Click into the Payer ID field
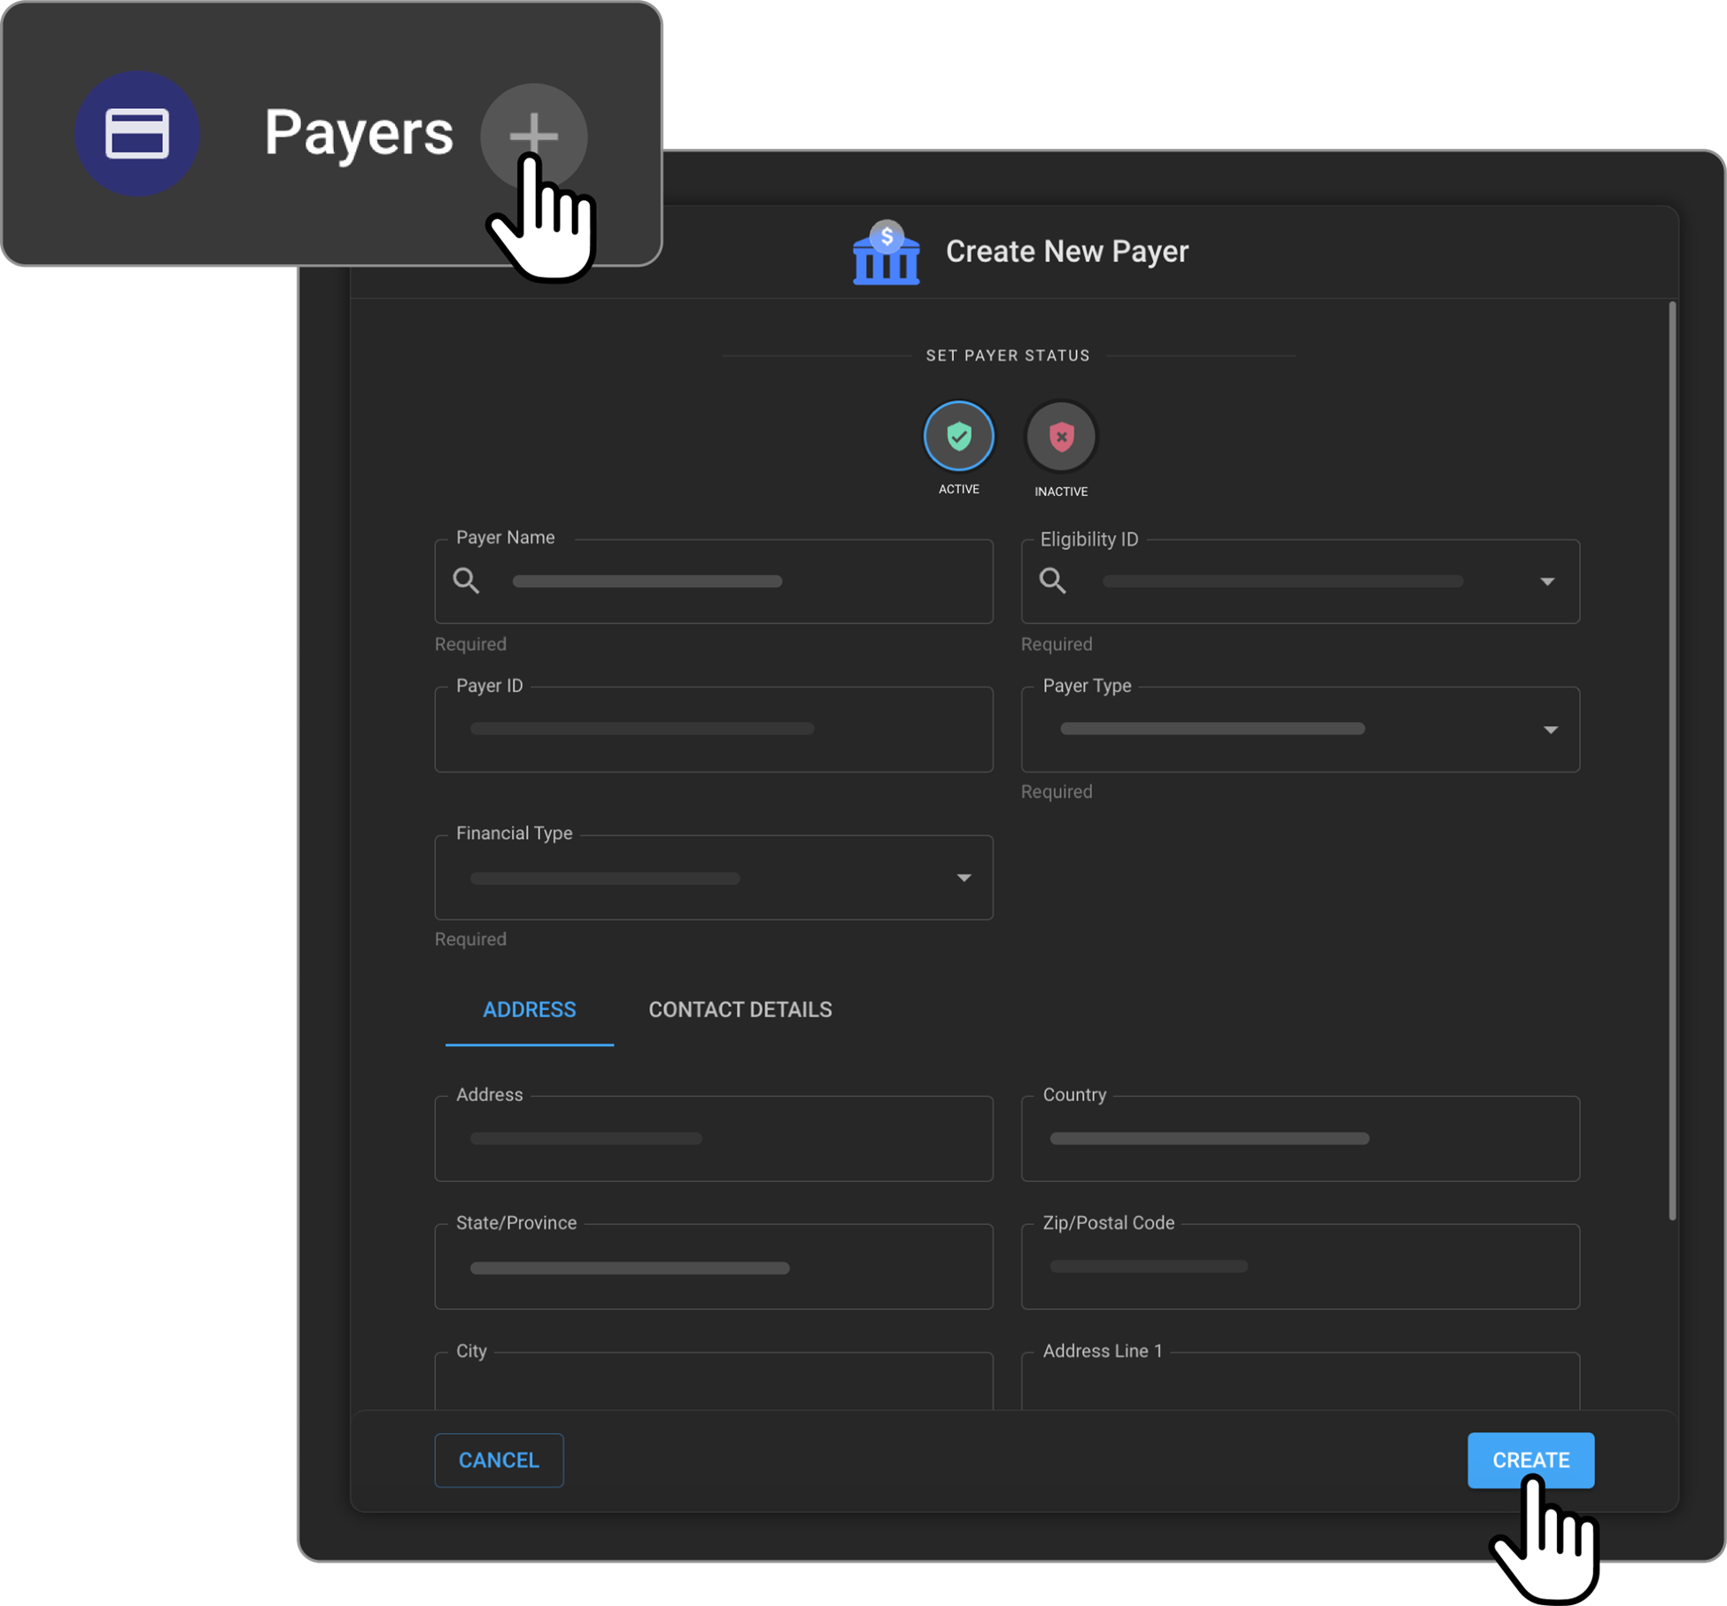Image resolution: width=1727 pixels, height=1606 pixels. (x=713, y=730)
